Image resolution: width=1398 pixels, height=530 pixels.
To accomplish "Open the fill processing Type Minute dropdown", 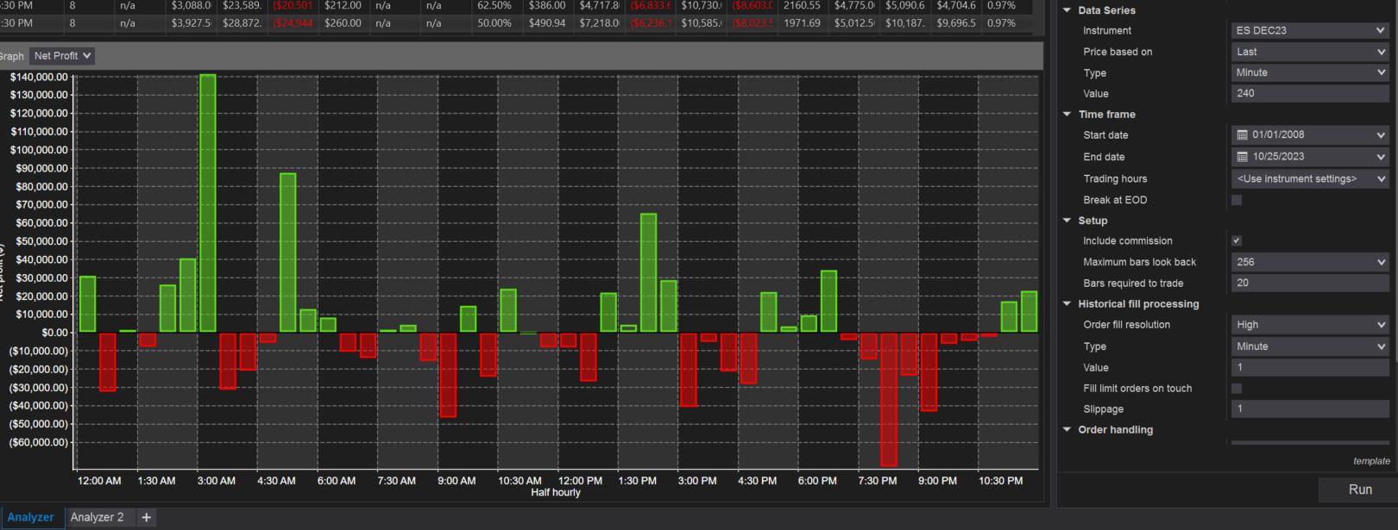I will [1310, 346].
